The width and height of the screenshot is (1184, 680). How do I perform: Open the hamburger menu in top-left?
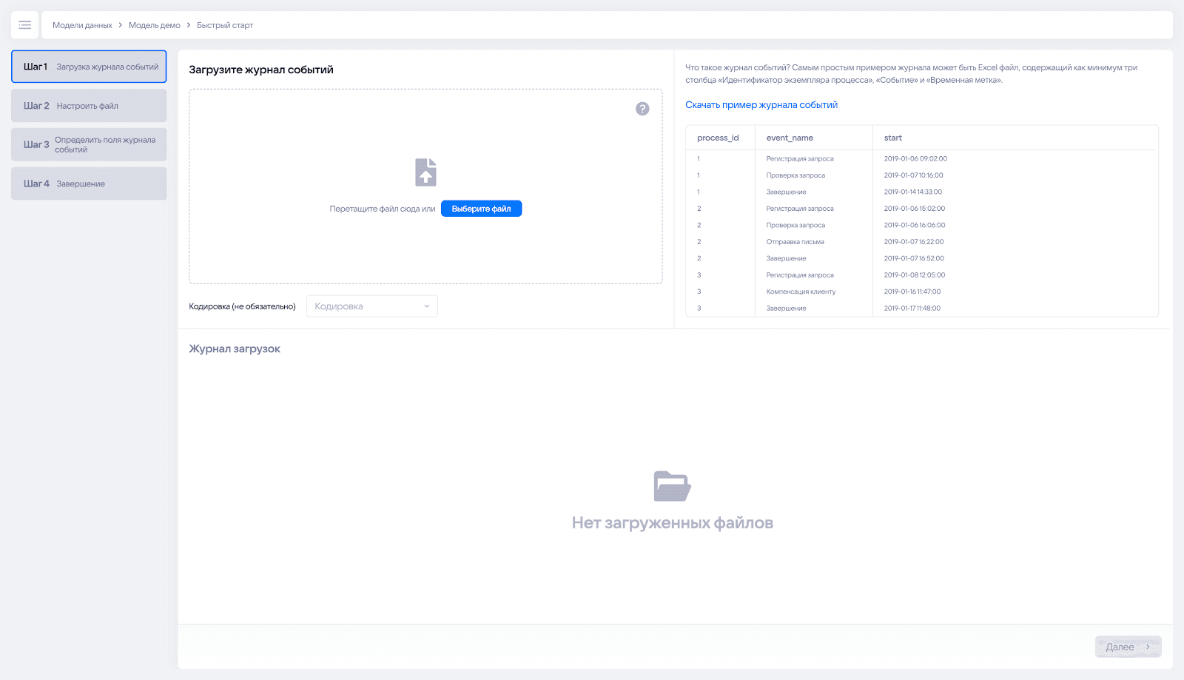(24, 25)
